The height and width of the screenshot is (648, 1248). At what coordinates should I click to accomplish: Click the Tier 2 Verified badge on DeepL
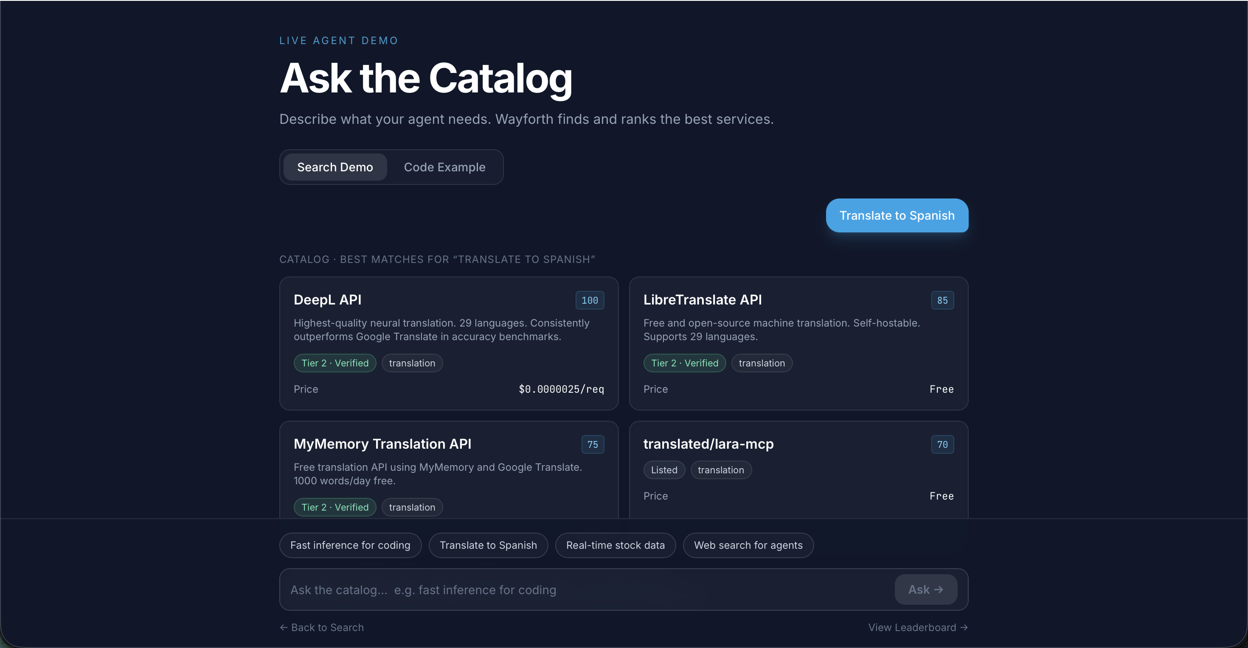[x=335, y=363]
